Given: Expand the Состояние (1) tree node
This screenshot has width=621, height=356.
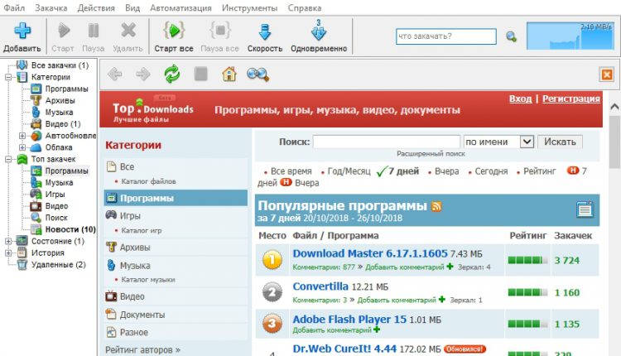Looking at the screenshot, I should click(8, 241).
